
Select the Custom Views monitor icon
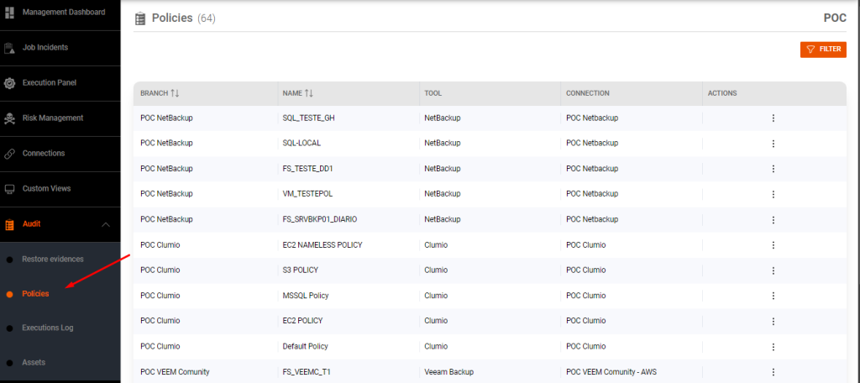pos(9,189)
